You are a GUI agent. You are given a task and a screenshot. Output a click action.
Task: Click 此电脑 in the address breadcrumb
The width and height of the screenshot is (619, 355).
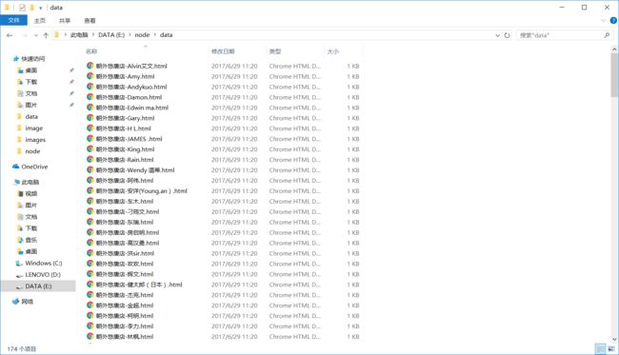pos(79,35)
